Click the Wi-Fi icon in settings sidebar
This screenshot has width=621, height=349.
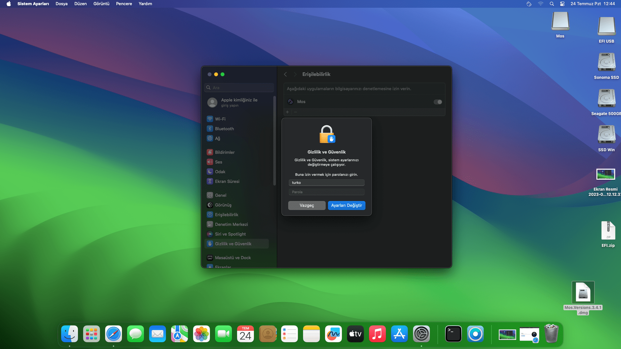point(210,119)
